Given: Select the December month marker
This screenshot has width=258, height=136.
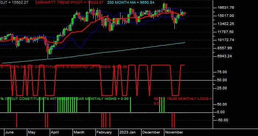Looking at the screenshot, I should coord(151,132).
